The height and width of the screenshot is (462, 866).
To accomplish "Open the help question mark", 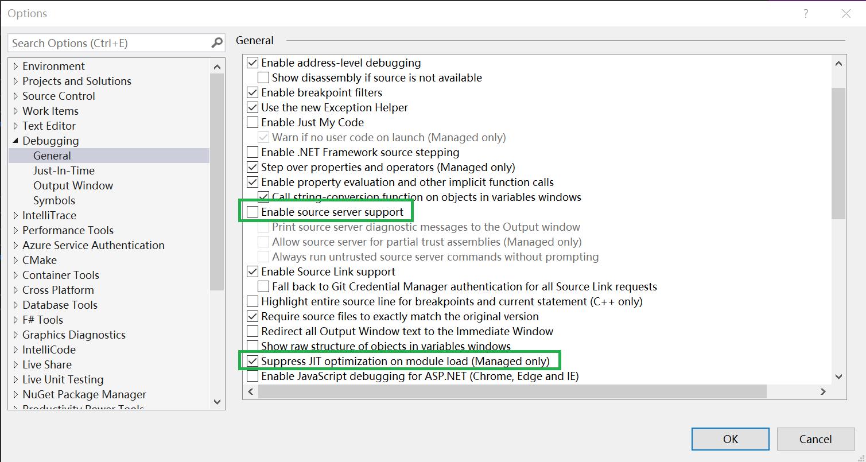I will point(806,14).
